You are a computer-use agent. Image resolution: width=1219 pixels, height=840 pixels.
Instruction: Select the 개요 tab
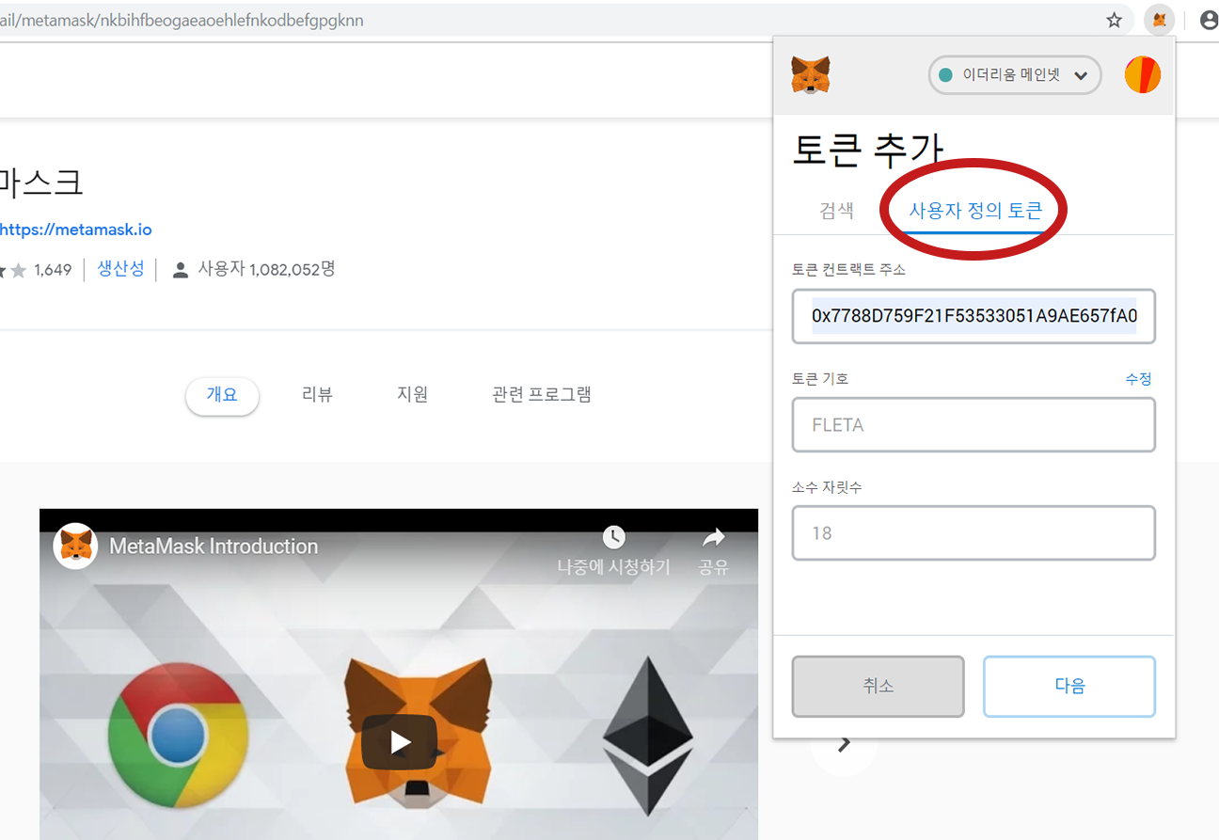(x=222, y=396)
